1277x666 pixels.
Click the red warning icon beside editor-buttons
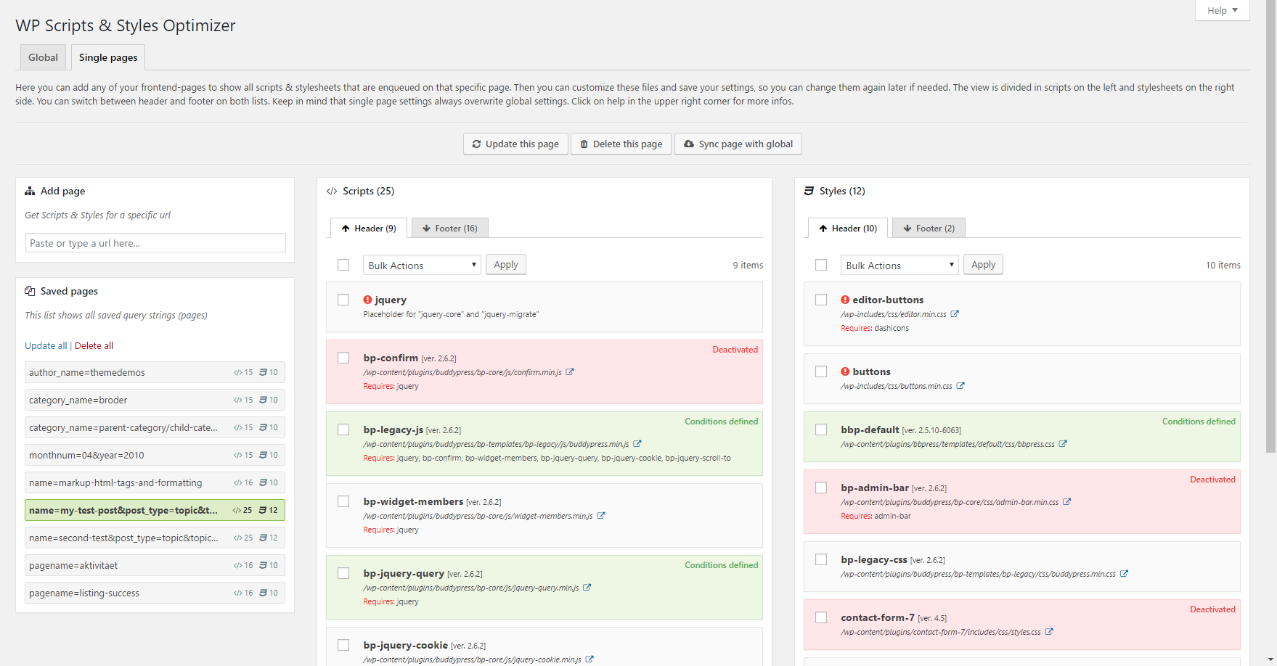pos(845,300)
